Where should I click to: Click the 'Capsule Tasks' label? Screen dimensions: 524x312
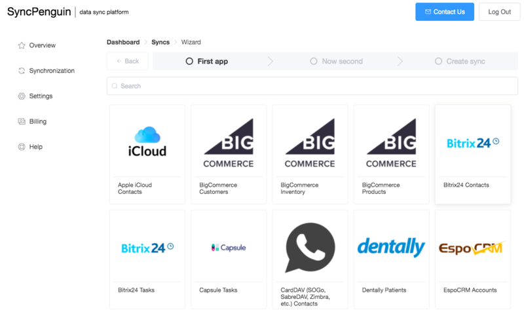[x=218, y=290]
